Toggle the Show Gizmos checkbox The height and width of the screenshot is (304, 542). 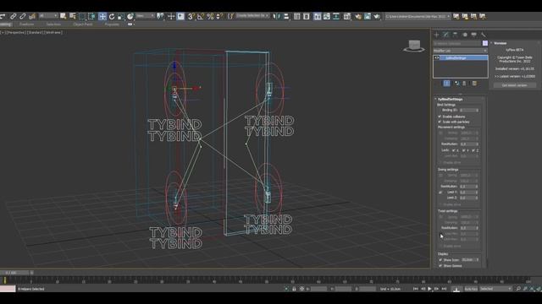440,266
